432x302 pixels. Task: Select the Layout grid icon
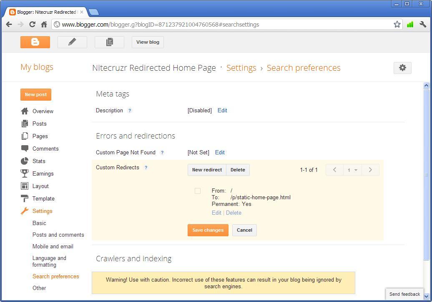click(25, 186)
